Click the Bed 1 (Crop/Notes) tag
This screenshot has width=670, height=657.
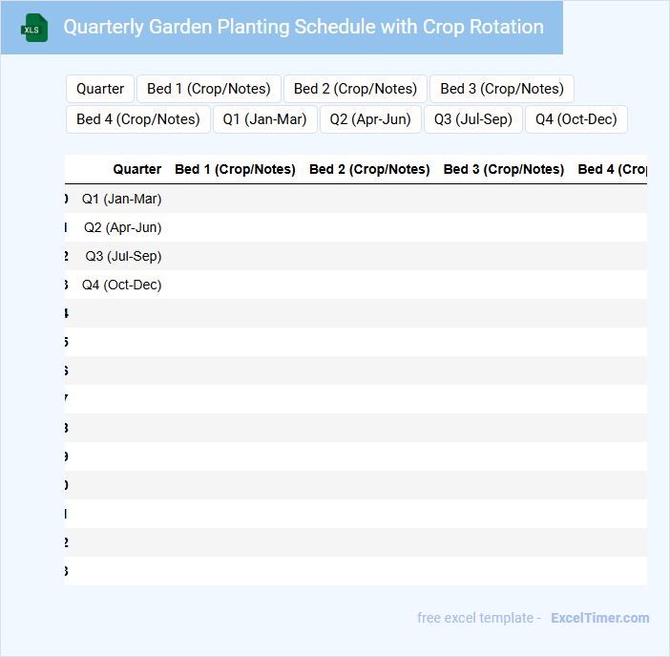point(209,89)
